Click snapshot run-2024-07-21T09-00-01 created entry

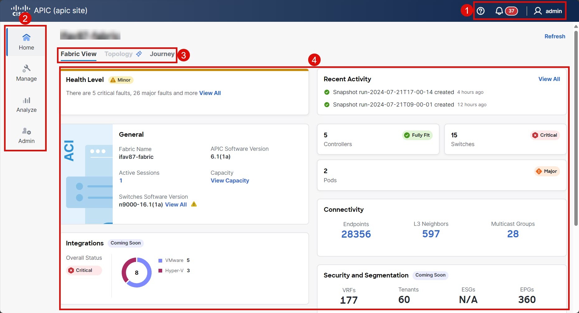393,105
